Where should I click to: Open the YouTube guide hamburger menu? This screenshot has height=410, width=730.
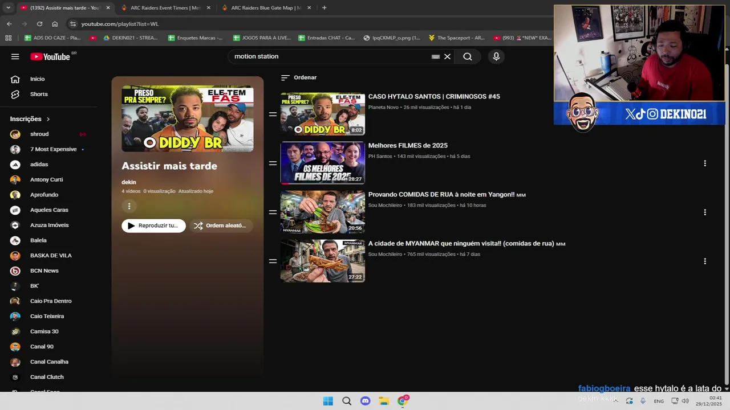pos(15,56)
